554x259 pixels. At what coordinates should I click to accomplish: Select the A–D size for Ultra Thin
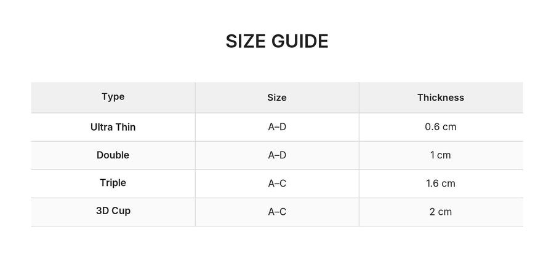click(277, 127)
